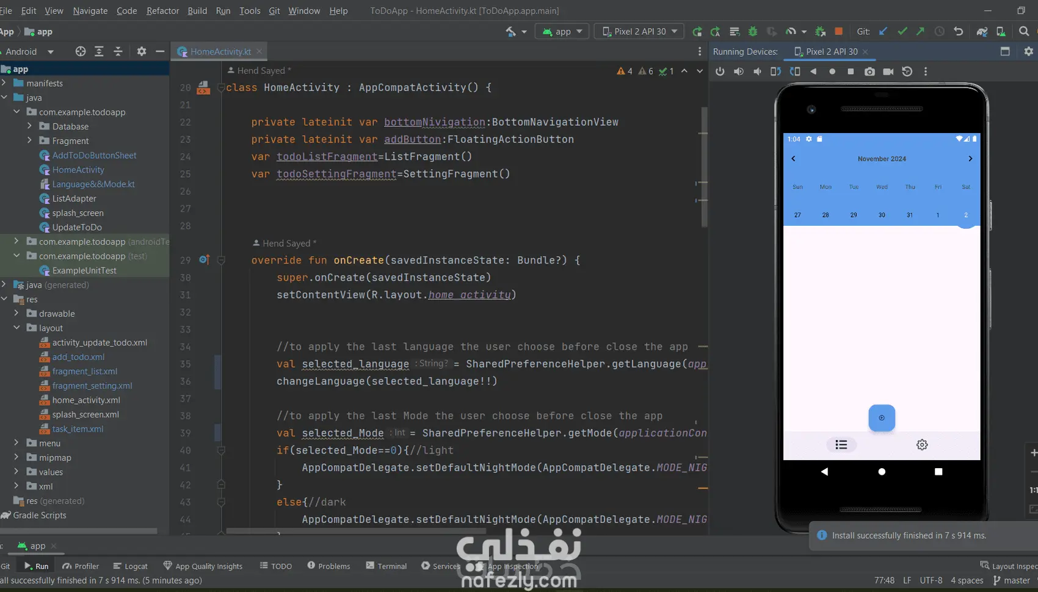The image size is (1038, 592).
Task: Expand the drawable folder
Action: point(16,313)
